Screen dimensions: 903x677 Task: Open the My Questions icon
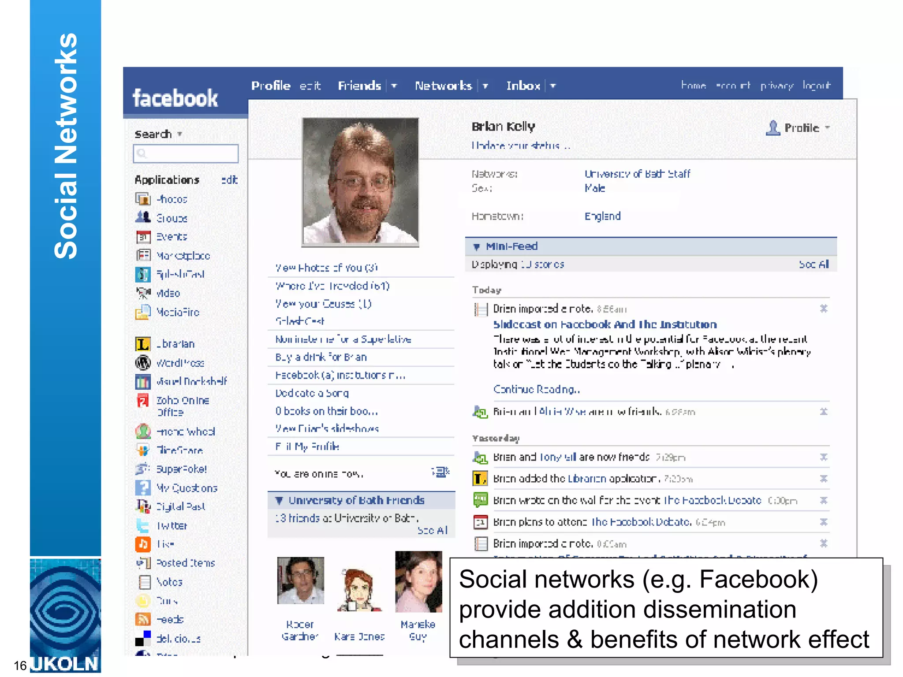point(142,488)
